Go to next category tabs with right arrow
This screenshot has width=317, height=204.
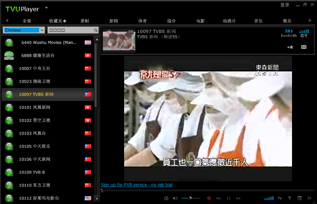(x=310, y=20)
